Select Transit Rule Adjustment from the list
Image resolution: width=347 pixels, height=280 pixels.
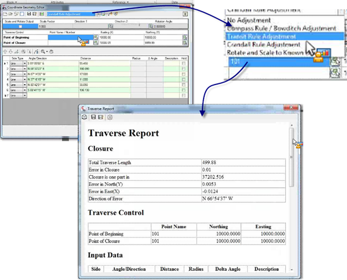(261, 36)
